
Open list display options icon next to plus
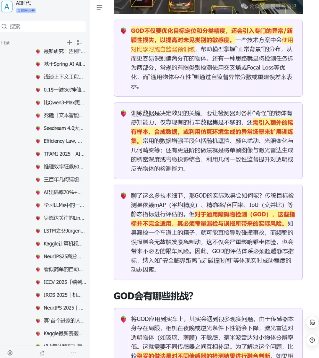[x=79, y=43]
